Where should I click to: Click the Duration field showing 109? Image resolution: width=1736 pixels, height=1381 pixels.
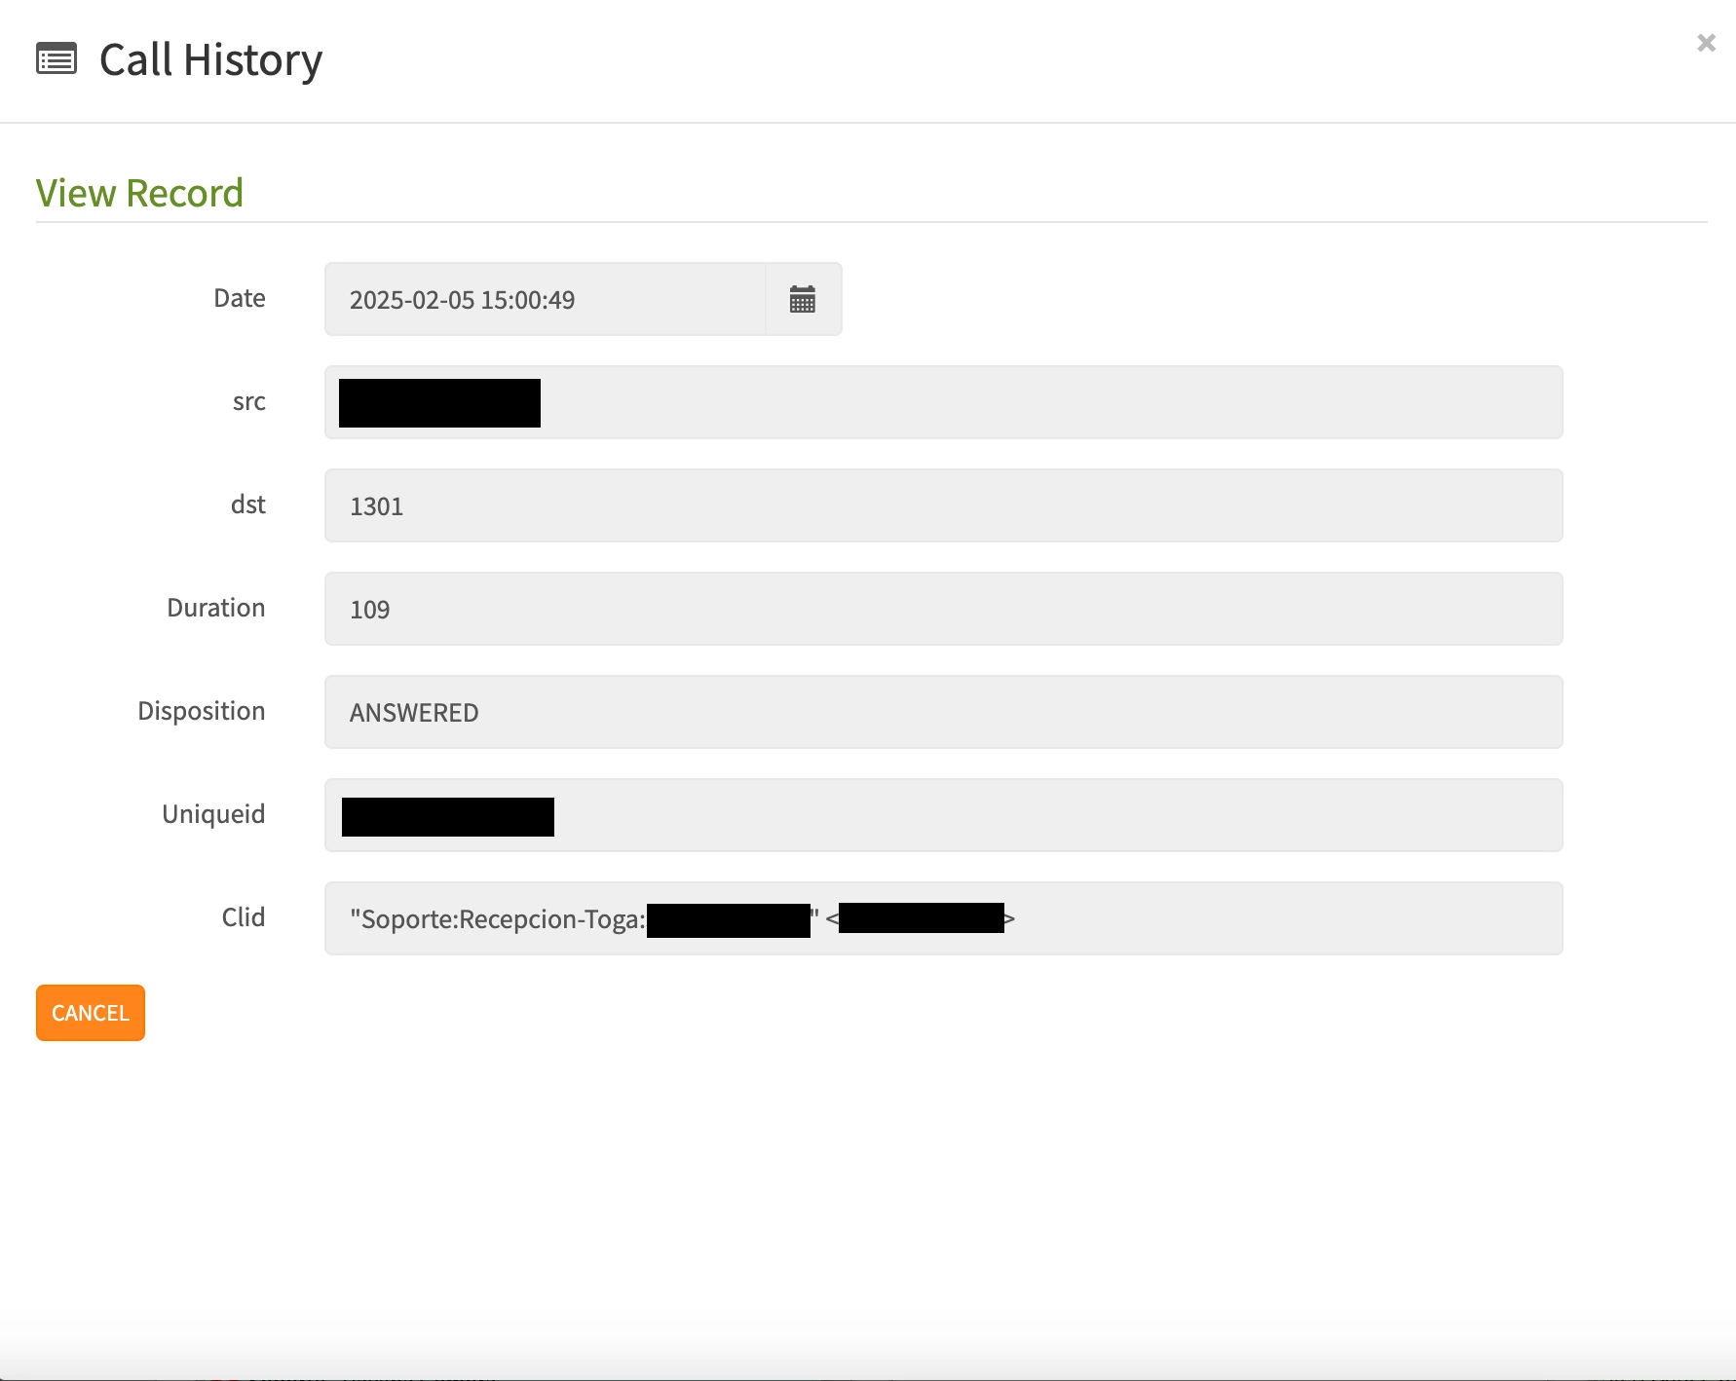(x=943, y=609)
